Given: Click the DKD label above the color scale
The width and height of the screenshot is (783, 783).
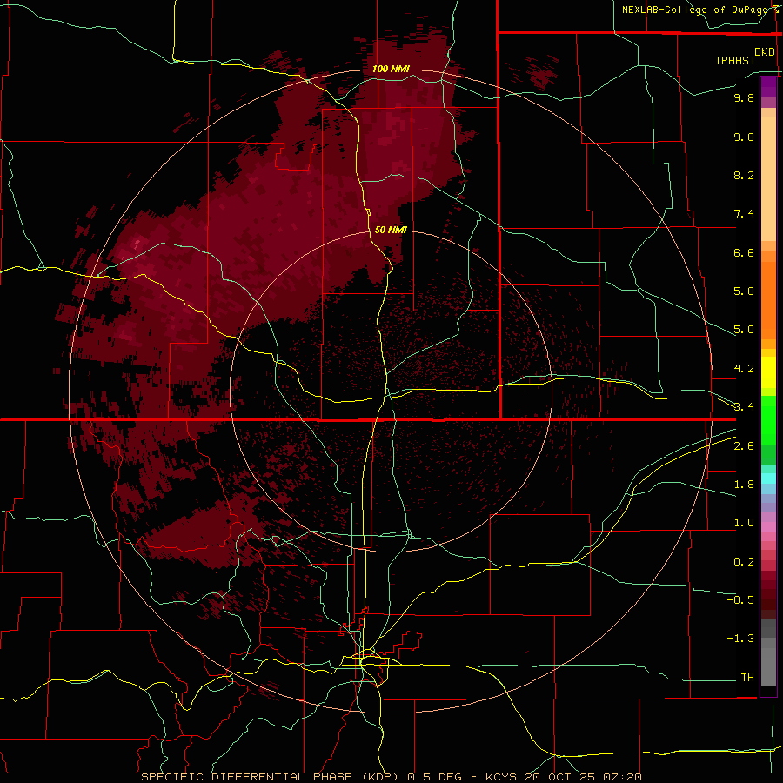Looking at the screenshot, I should [x=765, y=52].
